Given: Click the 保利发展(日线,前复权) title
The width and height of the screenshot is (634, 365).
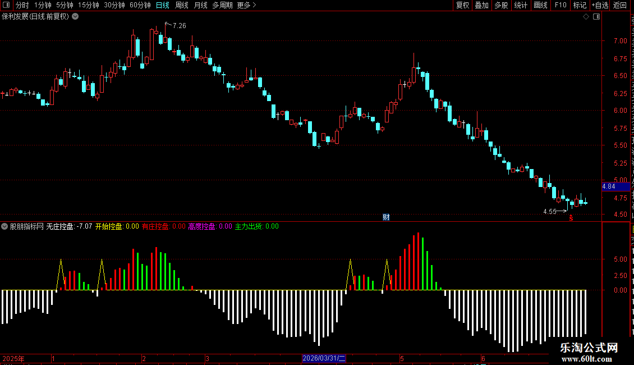Looking at the screenshot, I should (x=35, y=17).
